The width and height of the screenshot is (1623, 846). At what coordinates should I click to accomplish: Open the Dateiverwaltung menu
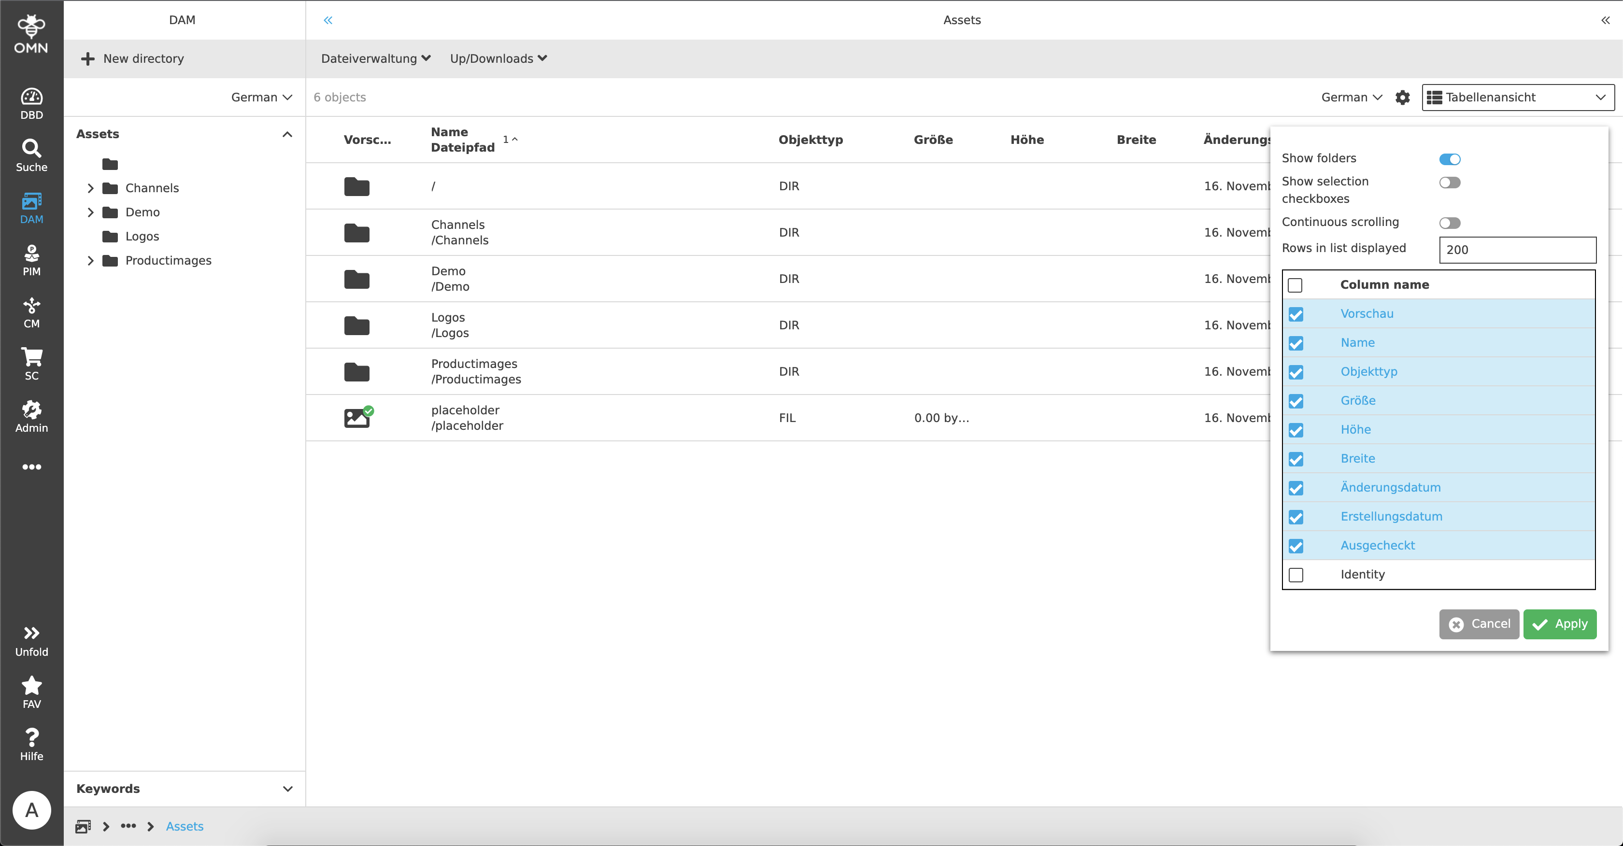pyautogui.click(x=375, y=58)
